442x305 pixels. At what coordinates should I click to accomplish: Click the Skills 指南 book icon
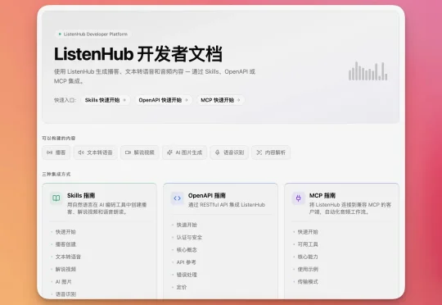(x=56, y=198)
